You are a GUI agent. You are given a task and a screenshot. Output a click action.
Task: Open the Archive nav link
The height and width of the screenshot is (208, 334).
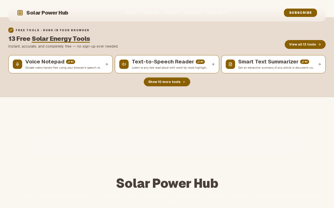coord(193,13)
